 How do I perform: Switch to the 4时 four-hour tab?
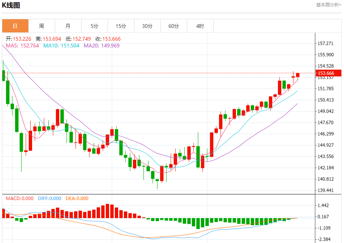pos(200,26)
